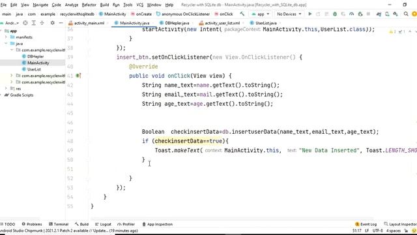Open the Run menu
417x235 pixels.
(x=116, y=5)
